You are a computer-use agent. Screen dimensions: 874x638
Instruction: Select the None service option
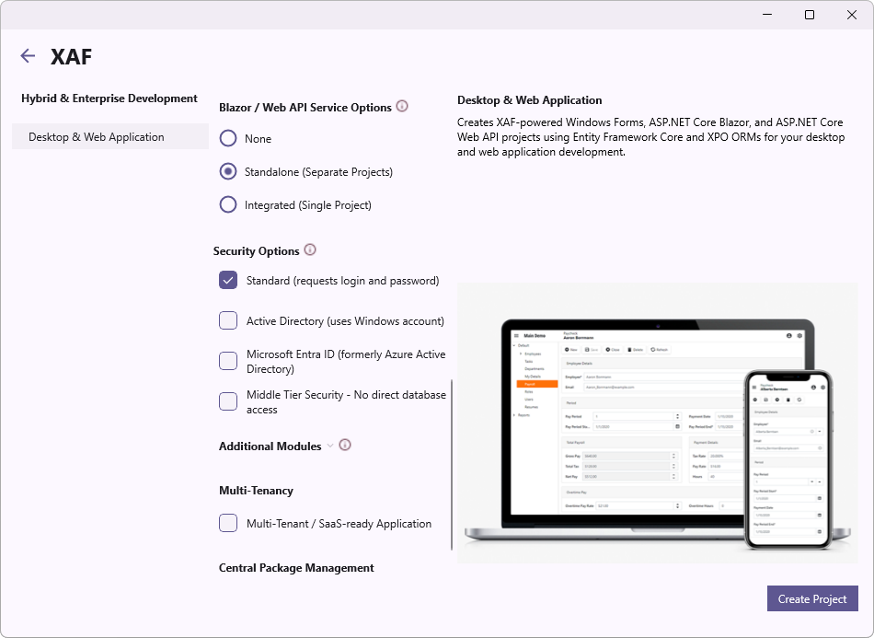click(227, 138)
